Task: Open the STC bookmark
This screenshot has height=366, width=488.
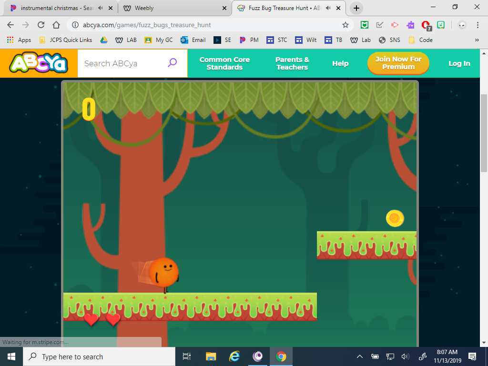Action: coord(277,40)
